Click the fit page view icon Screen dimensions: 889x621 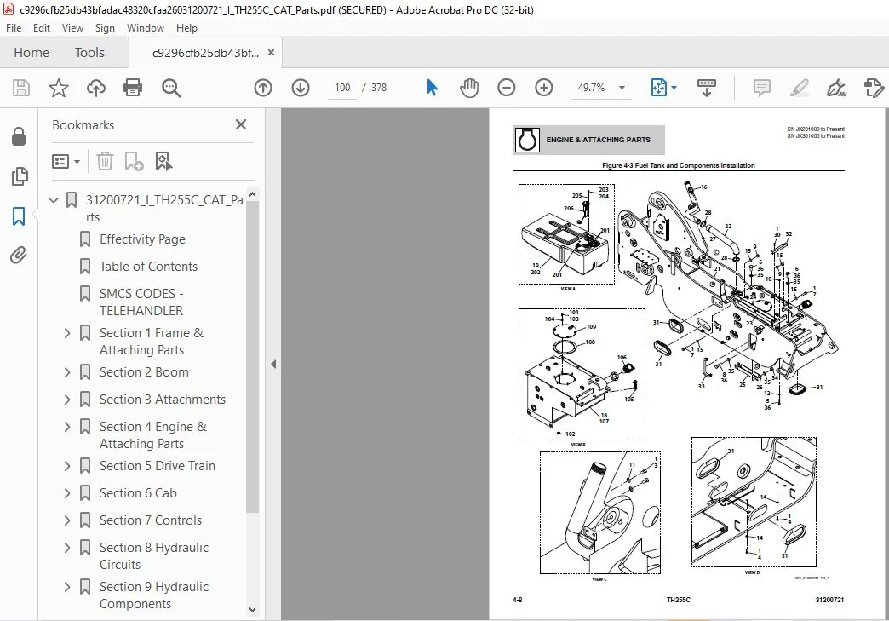pos(659,88)
